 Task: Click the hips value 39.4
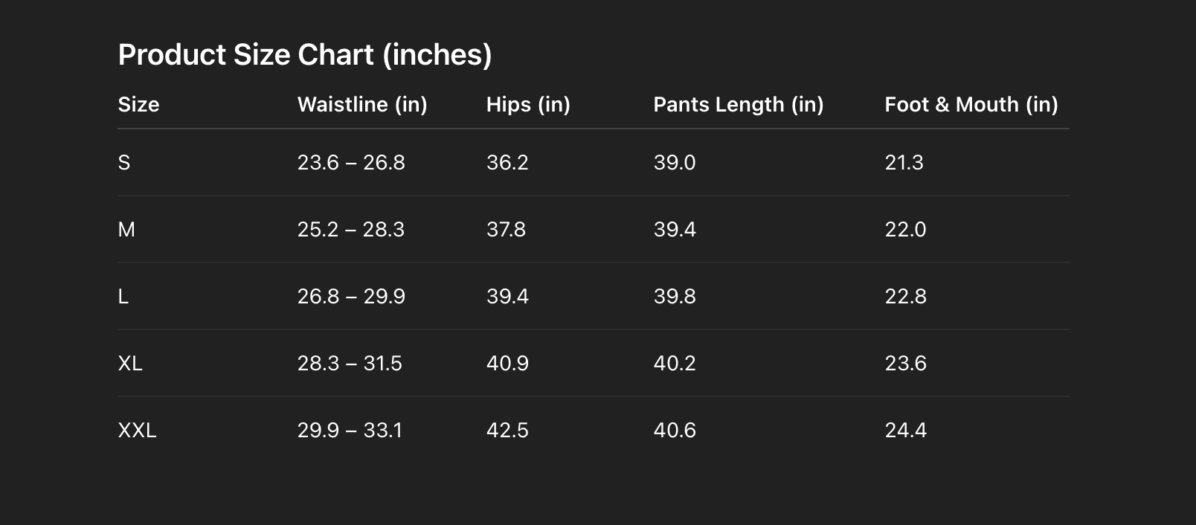pyautogui.click(x=507, y=297)
